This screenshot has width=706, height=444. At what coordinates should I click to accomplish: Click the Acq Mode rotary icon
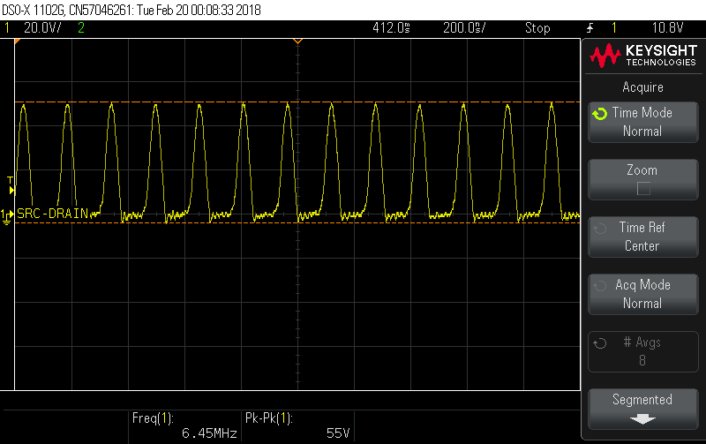click(600, 286)
